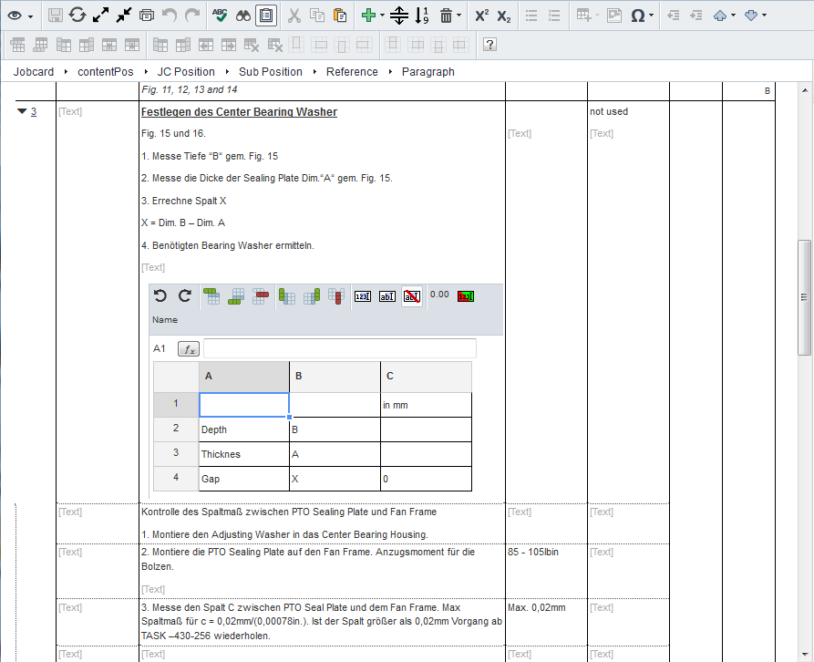
Task: Click the split (vertical arrows with line) icon
Action: point(398,16)
